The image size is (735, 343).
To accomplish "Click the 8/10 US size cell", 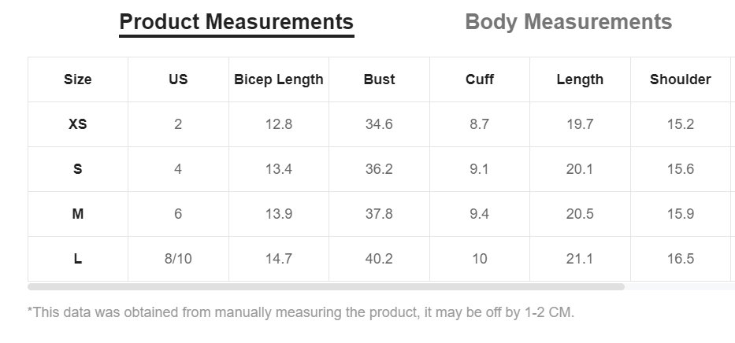I will point(178,259).
